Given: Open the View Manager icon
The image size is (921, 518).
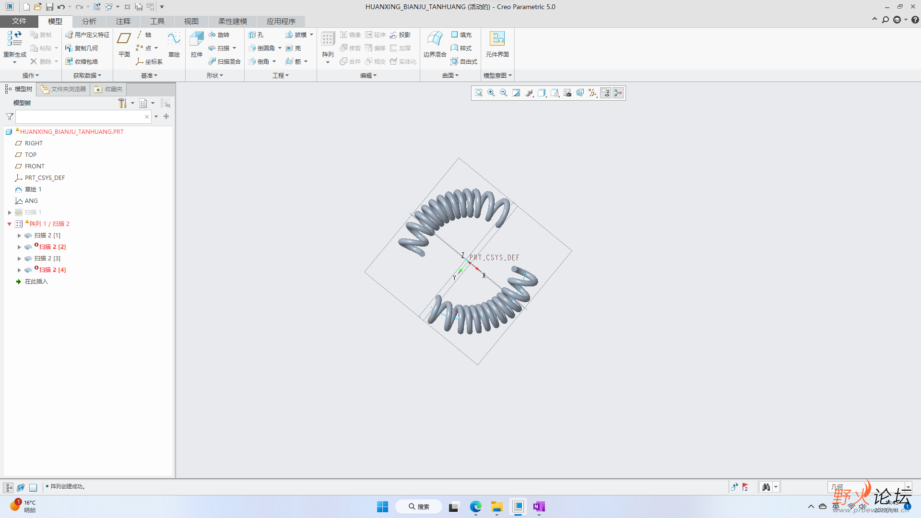Looking at the screenshot, I should tap(567, 93).
